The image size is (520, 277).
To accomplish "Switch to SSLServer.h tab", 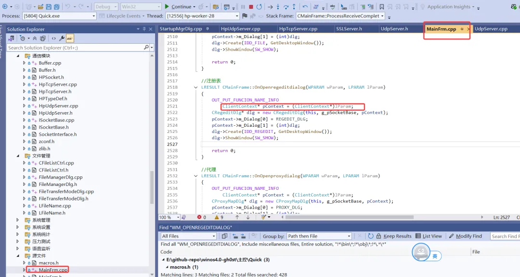I will pos(349,28).
